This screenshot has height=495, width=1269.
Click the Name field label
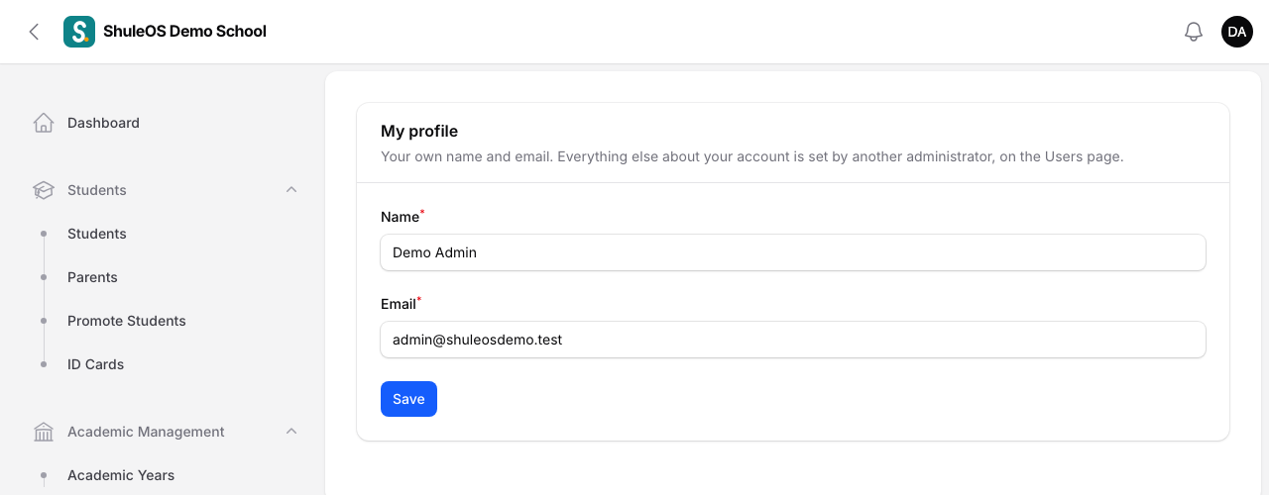point(401,217)
